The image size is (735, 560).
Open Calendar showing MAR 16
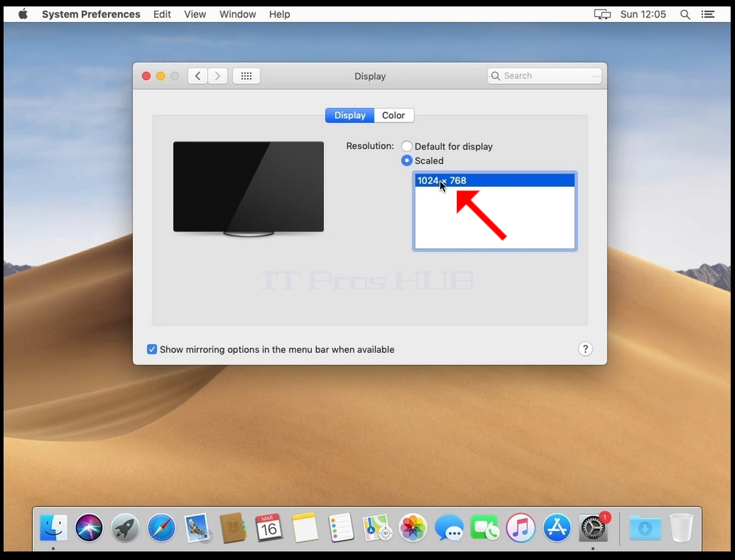(269, 528)
